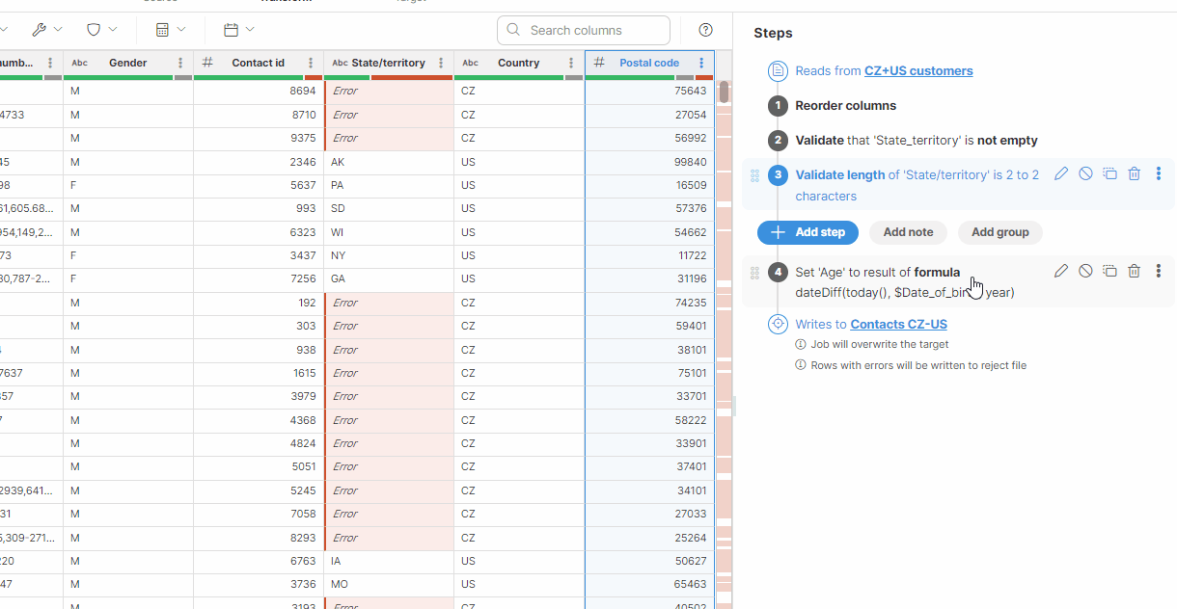This screenshot has height=609, width=1177.
Task: Duplicate step 3 Validate length
Action: coord(1109,174)
